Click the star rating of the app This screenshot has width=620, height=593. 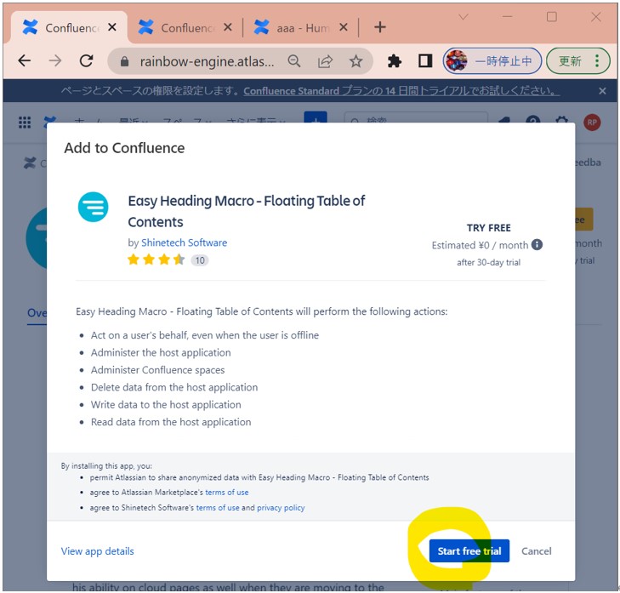(x=156, y=259)
